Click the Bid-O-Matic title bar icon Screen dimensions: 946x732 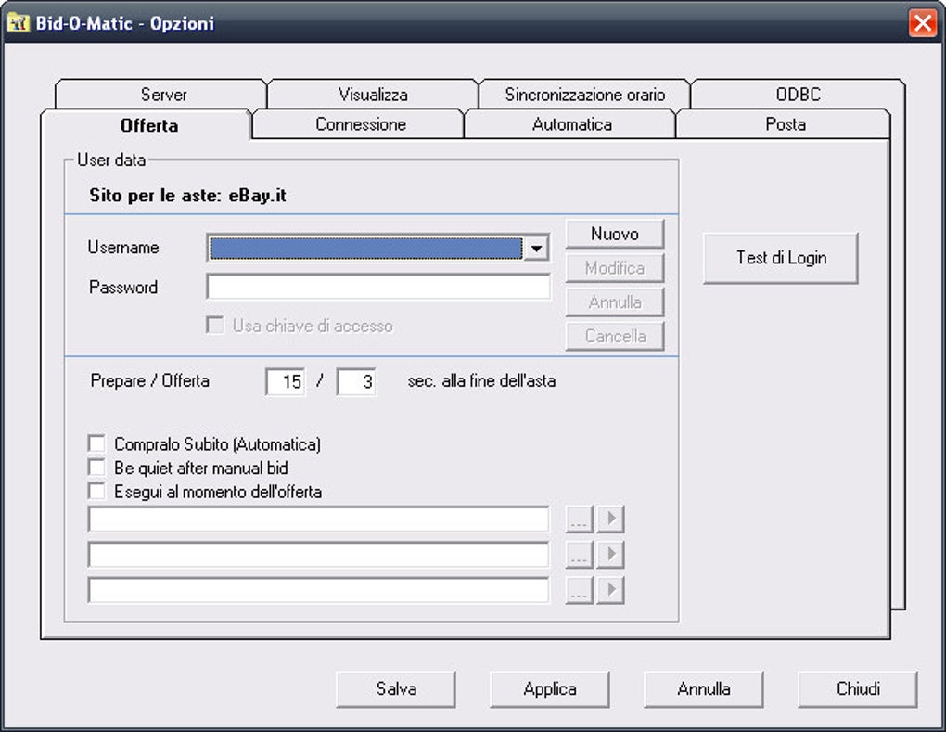tap(19, 23)
